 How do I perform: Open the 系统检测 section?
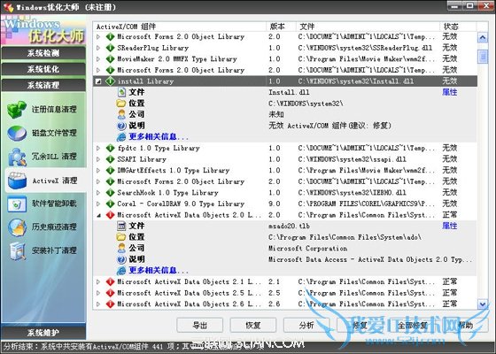point(43,53)
